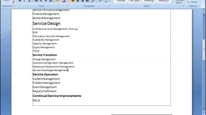
Task: Click the vertical scrollbar down arrow
Action: pyautogui.click(x=204, y=109)
